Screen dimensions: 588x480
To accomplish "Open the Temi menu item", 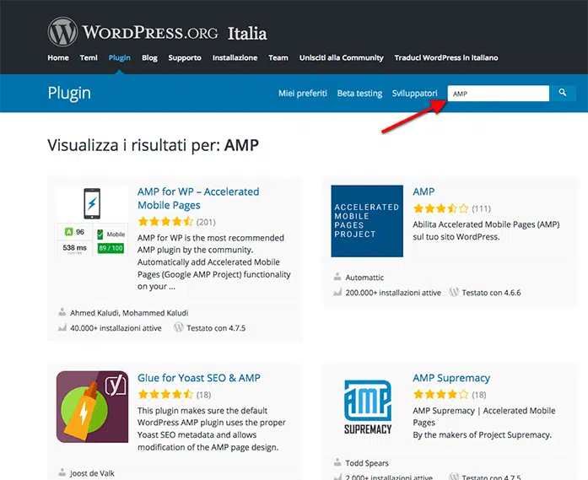I will [89, 57].
